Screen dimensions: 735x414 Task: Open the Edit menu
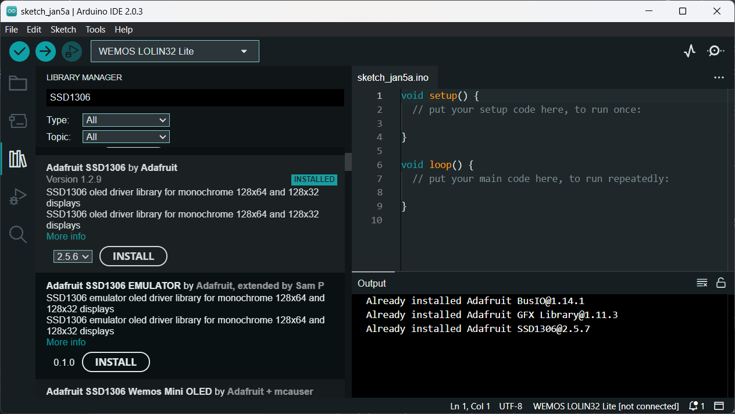click(34, 30)
